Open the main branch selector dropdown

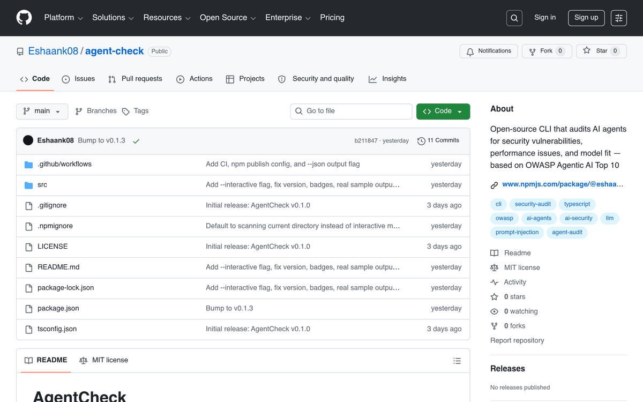(x=42, y=111)
